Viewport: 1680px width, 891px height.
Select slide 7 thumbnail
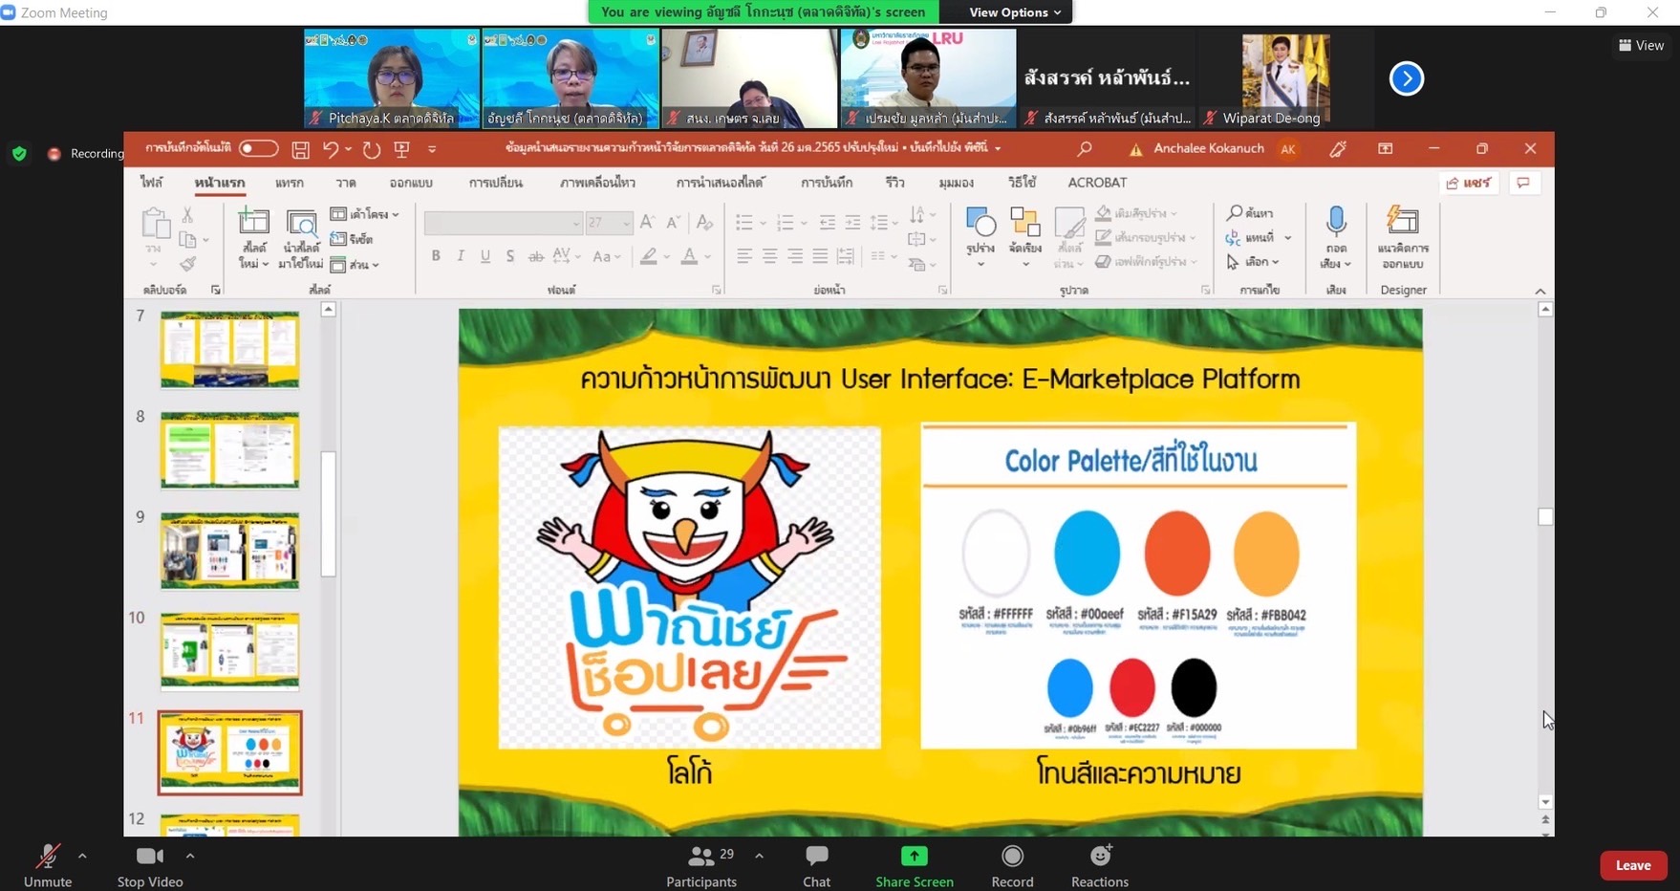pos(229,349)
